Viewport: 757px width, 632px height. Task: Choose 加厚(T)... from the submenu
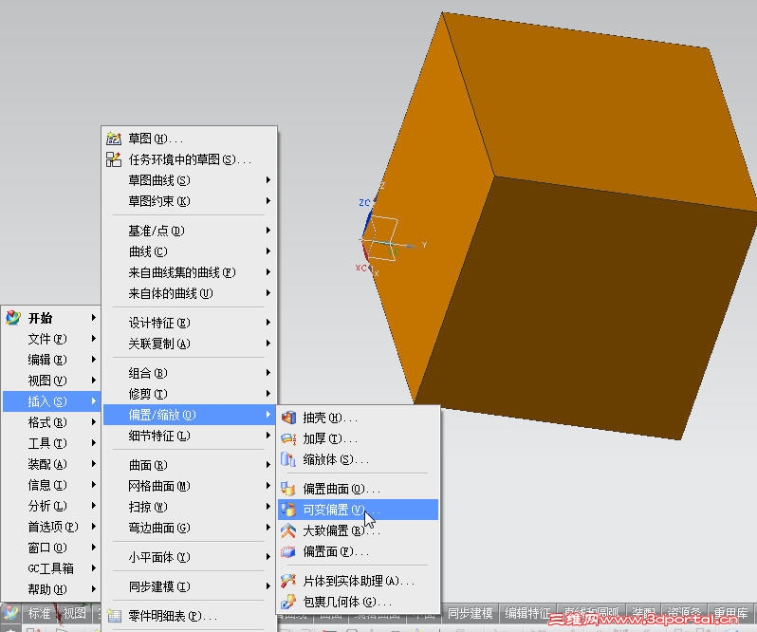pyautogui.click(x=359, y=438)
